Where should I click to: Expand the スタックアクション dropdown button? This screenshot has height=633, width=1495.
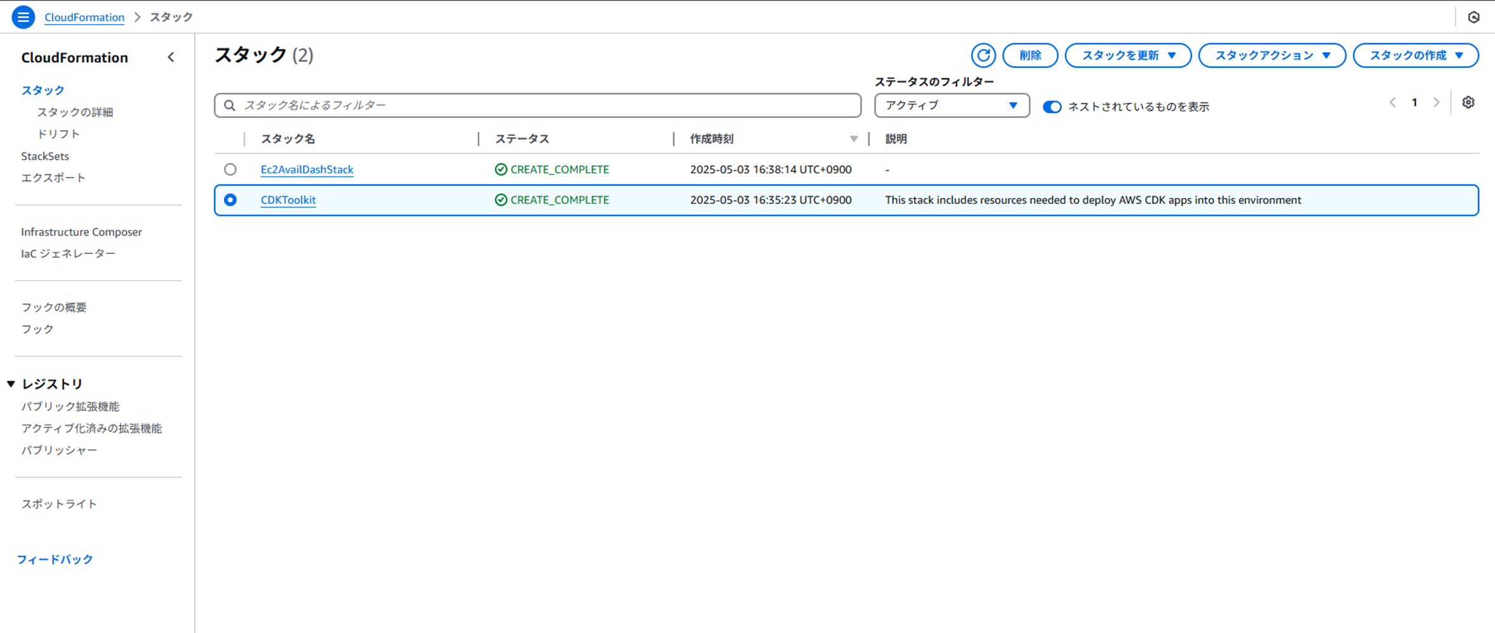point(1271,55)
